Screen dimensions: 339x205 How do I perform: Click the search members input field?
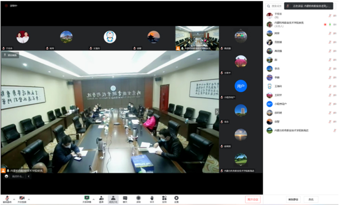point(276,6)
